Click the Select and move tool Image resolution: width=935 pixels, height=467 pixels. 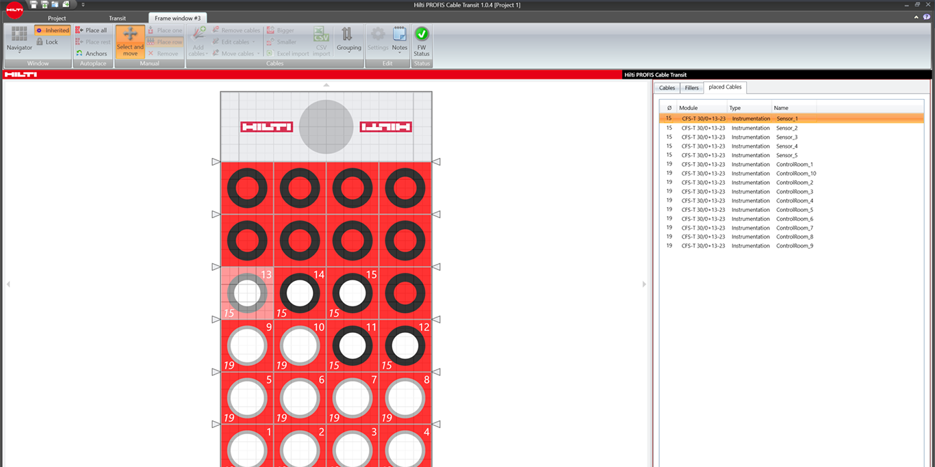(130, 42)
